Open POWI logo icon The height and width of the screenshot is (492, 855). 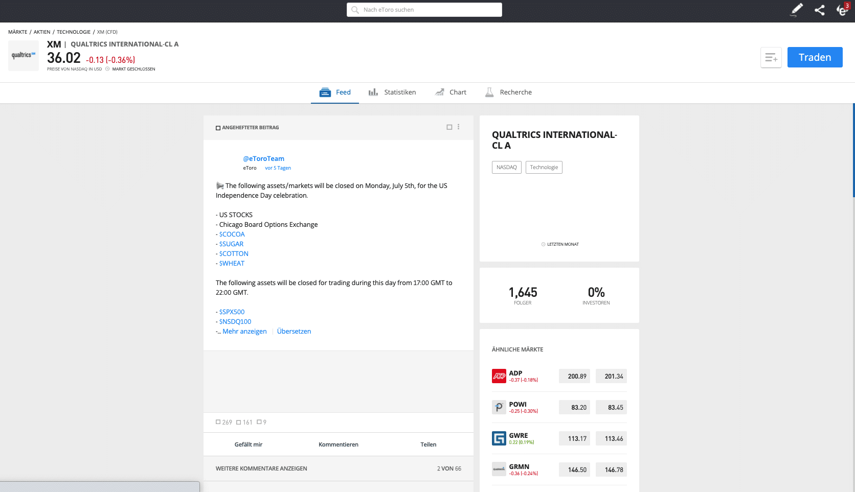pyautogui.click(x=499, y=407)
